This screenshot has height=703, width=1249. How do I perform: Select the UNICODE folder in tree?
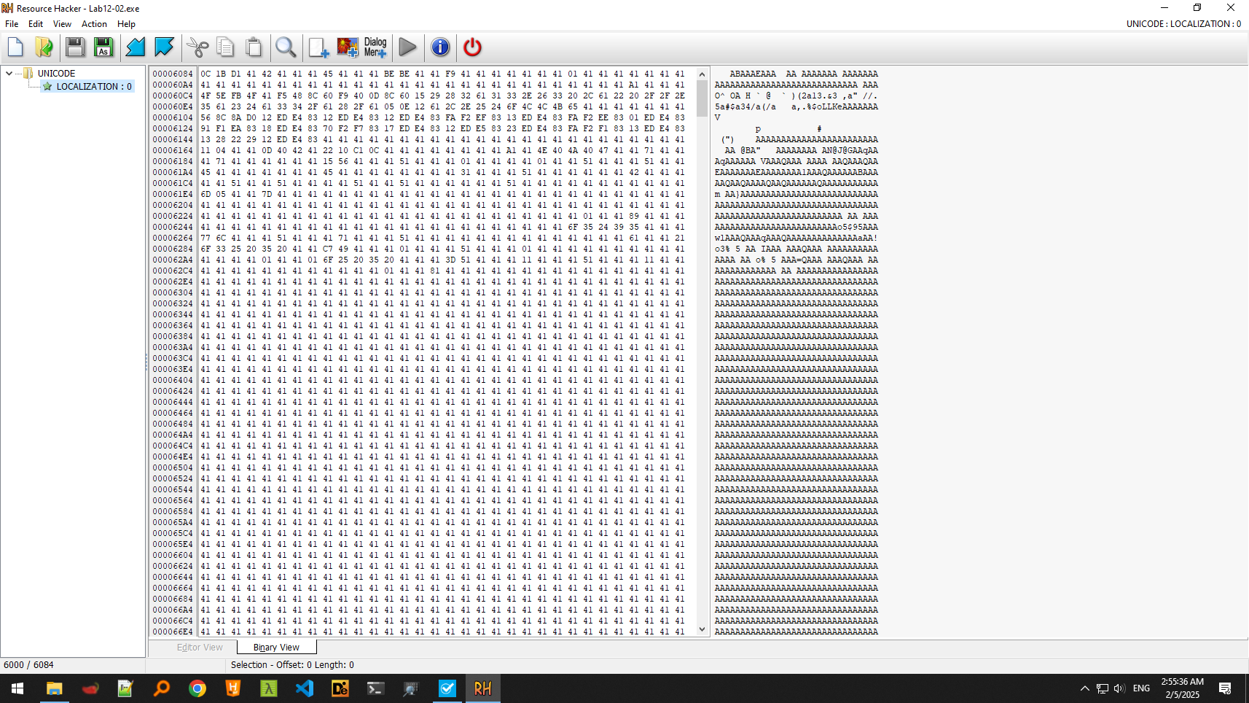(x=56, y=74)
